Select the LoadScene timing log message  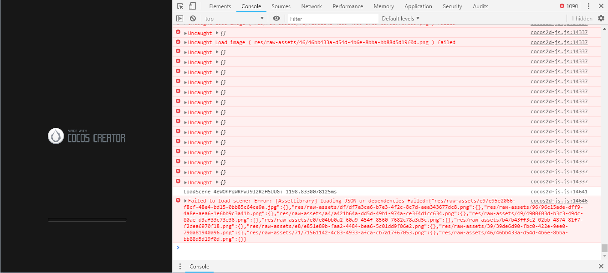pos(260,192)
